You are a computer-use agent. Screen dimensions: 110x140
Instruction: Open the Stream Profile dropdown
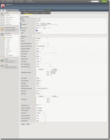click(x=38, y=59)
